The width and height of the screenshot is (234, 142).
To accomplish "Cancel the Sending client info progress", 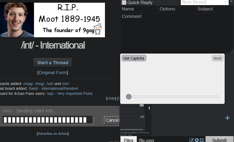I will (112, 120).
